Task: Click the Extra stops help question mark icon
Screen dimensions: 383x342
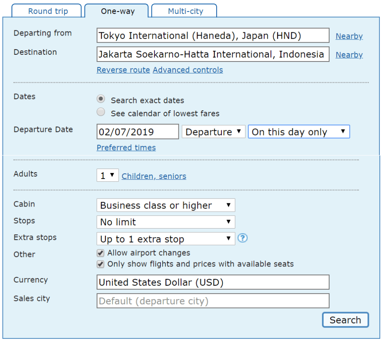Action: (x=243, y=238)
